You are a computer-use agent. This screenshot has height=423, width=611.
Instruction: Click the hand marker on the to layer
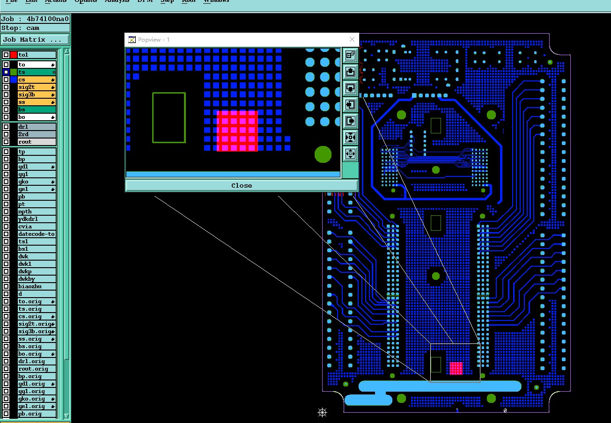(53, 65)
